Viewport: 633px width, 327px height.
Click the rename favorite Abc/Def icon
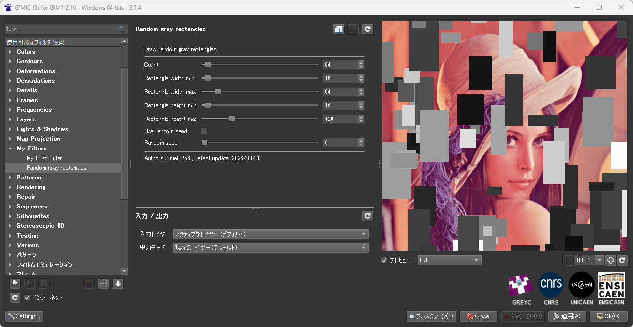tap(44, 284)
